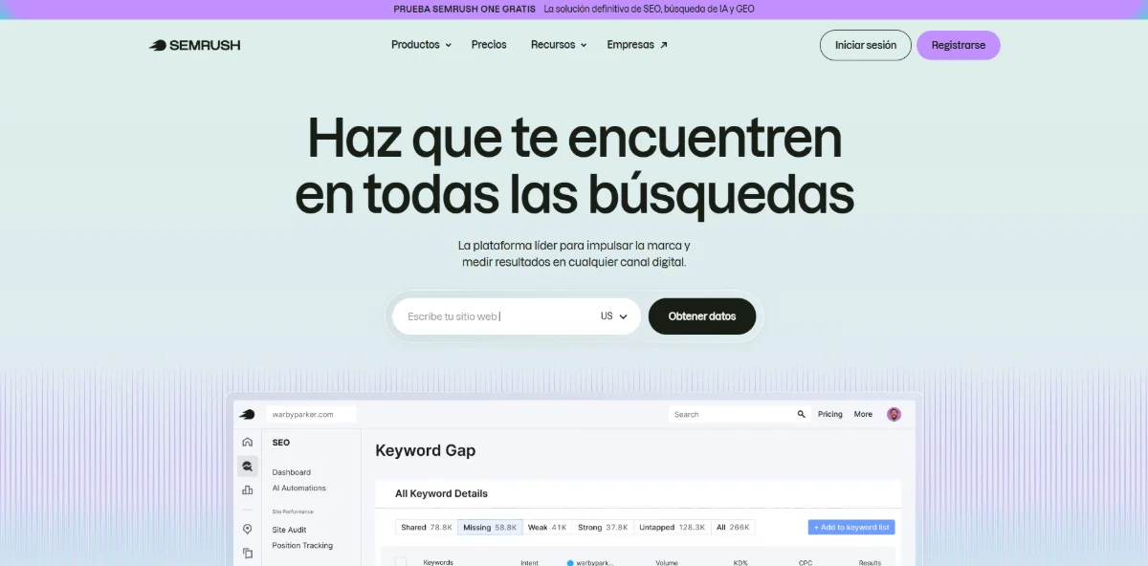Click the Intent column header
Viewport: 1148px width, 566px height.
(x=529, y=562)
